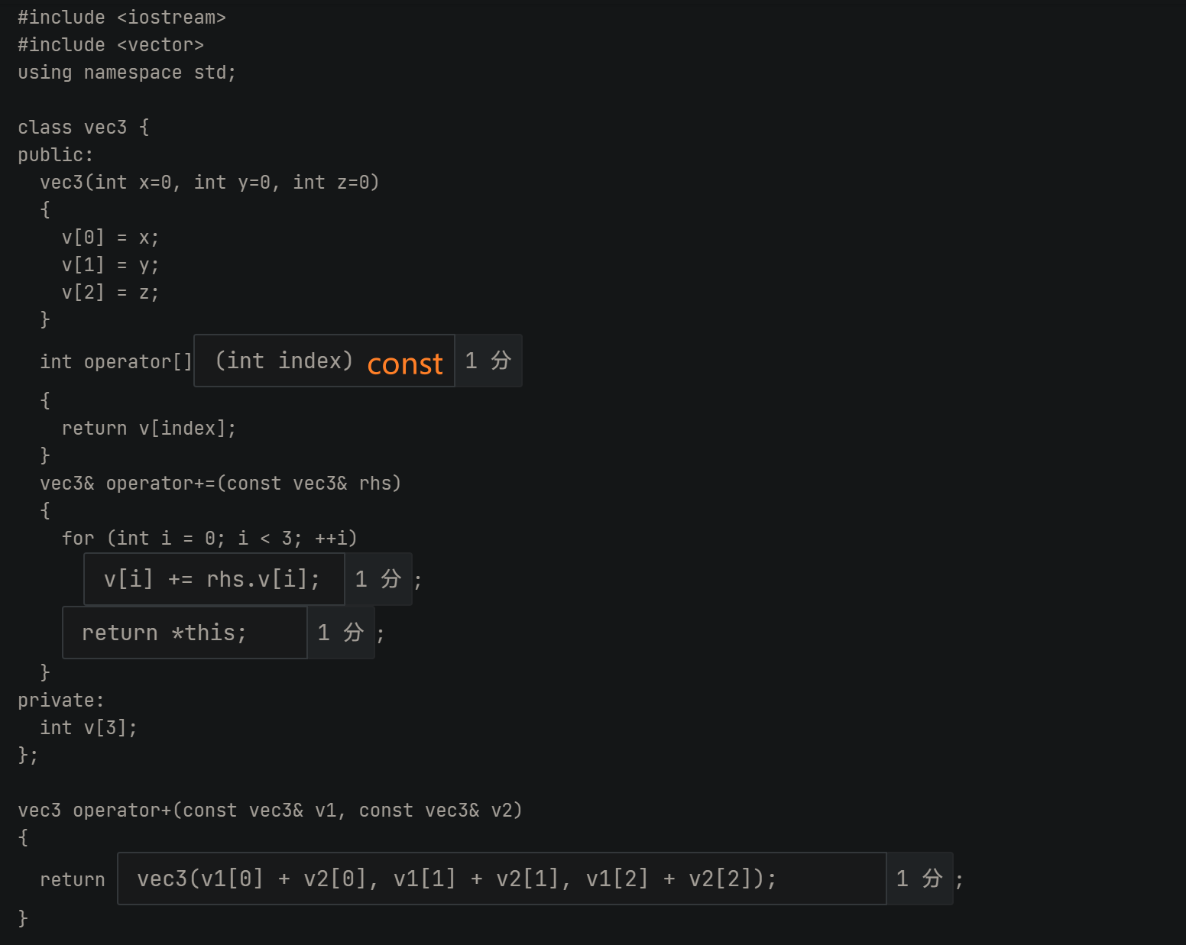Click the '1 分' badge next to the vec3 return answer

click(920, 879)
